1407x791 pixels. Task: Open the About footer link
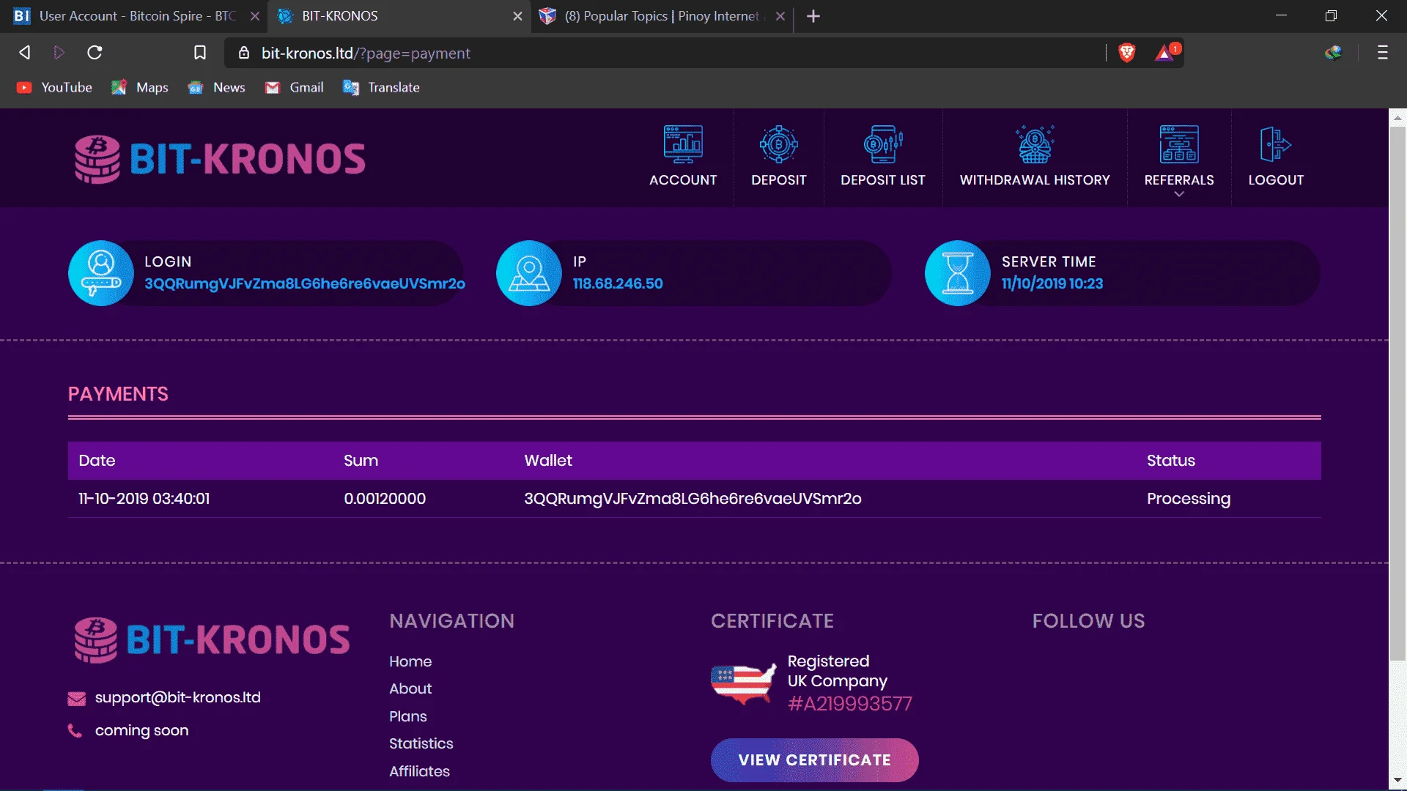[410, 688]
